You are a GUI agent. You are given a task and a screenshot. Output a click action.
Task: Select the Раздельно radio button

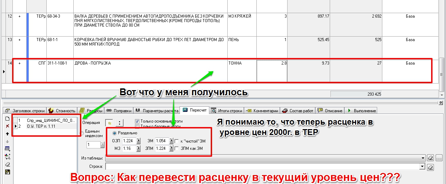(x=115, y=133)
